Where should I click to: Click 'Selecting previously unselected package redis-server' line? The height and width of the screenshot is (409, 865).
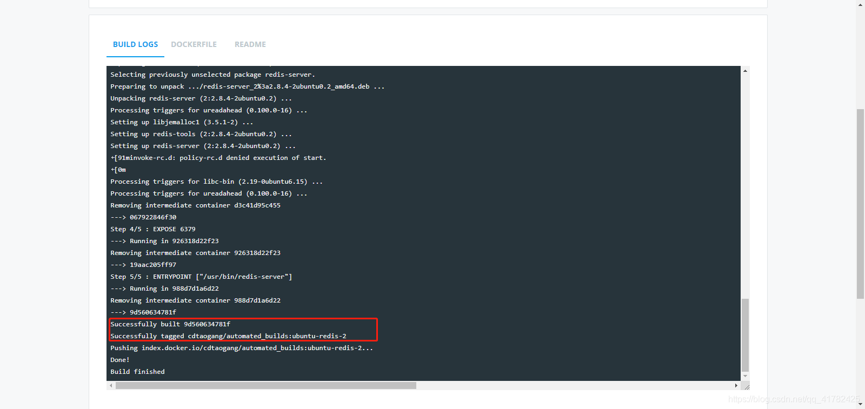(x=212, y=75)
